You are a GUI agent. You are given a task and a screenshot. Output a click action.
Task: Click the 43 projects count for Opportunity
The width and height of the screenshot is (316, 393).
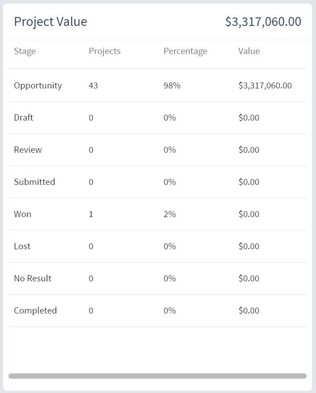93,86
